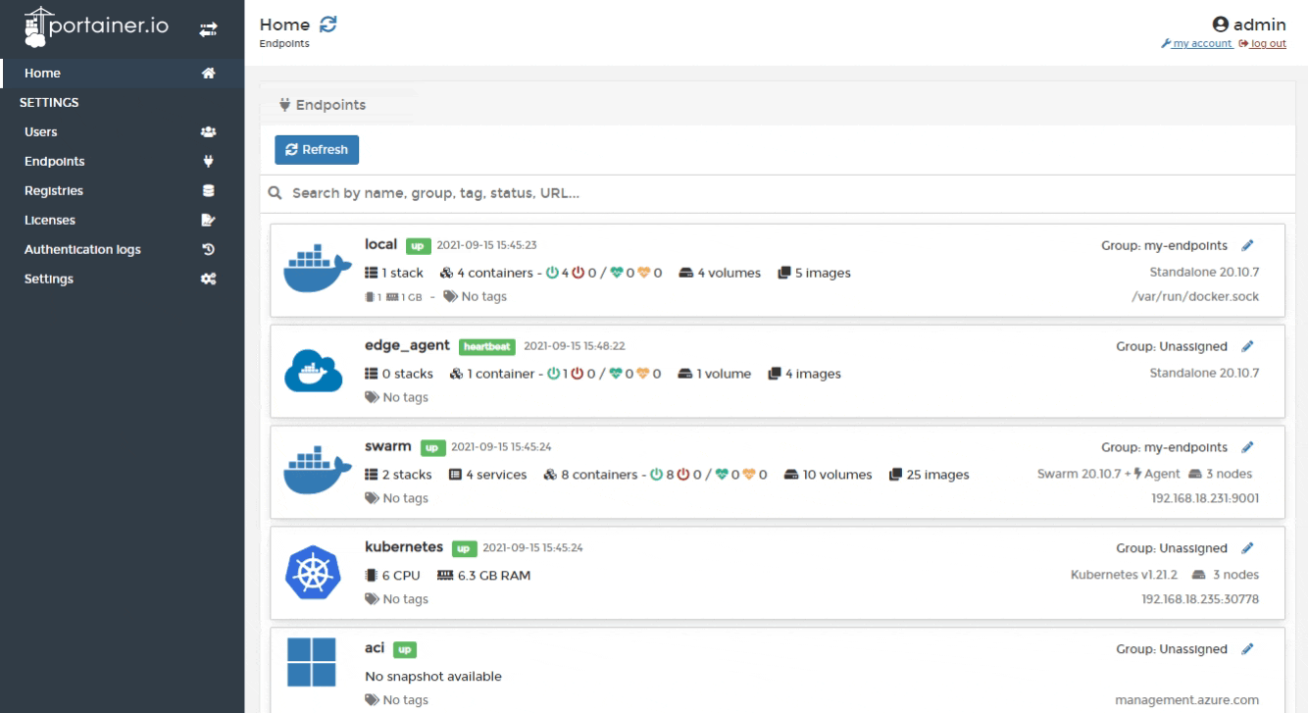Click the Registries database icon
Screen dimensions: 1308x713
pos(208,191)
